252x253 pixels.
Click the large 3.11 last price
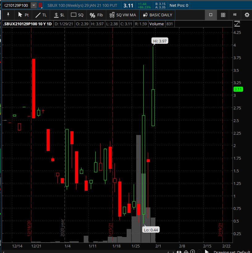pos(128,6)
